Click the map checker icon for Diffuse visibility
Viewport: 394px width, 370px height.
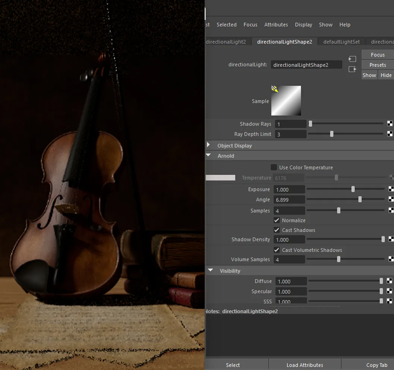click(x=389, y=281)
